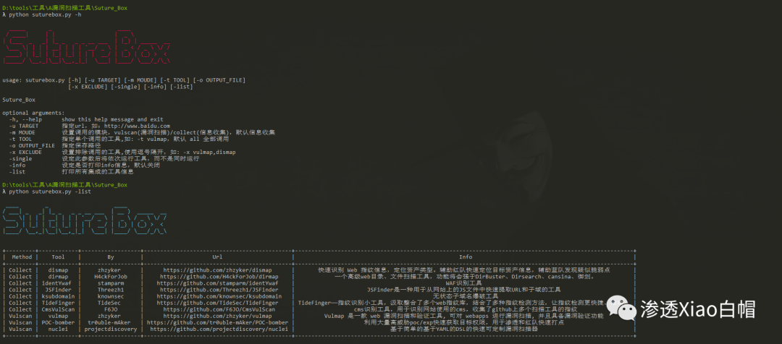Click the 'python suturebox.py -h' command
This screenshot has width=782, height=344.
pos(45,14)
